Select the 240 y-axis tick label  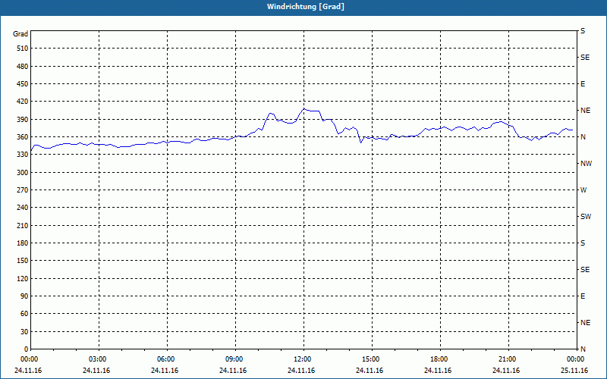pos(23,208)
